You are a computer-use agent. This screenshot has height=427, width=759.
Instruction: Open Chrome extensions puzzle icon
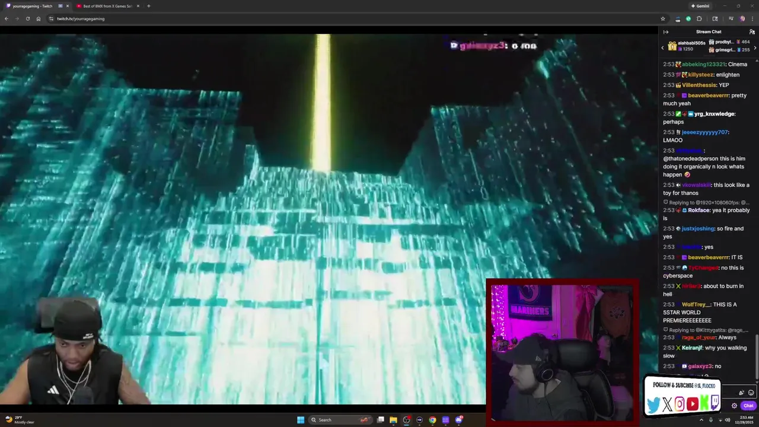tap(699, 18)
